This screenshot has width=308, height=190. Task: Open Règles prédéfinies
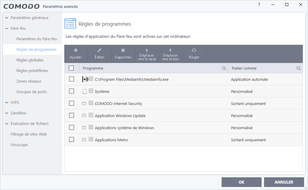[32, 70]
